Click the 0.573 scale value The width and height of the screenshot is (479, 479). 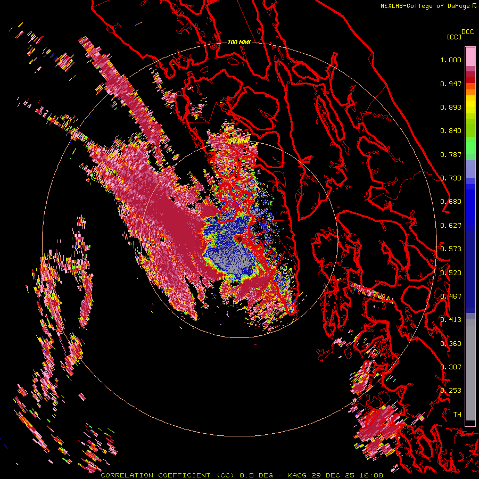451,249
